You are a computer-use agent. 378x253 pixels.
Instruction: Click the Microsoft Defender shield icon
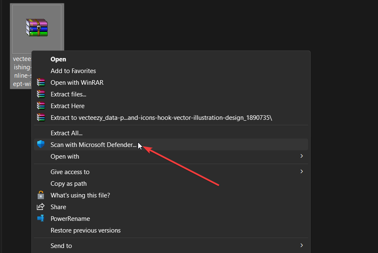[41, 144]
